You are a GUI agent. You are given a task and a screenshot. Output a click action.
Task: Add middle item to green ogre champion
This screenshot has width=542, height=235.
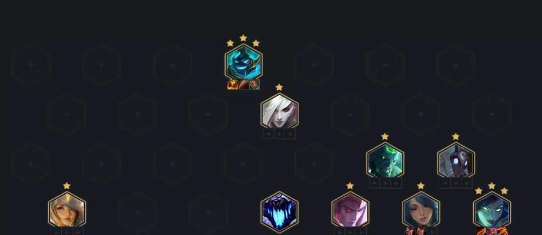(385, 183)
